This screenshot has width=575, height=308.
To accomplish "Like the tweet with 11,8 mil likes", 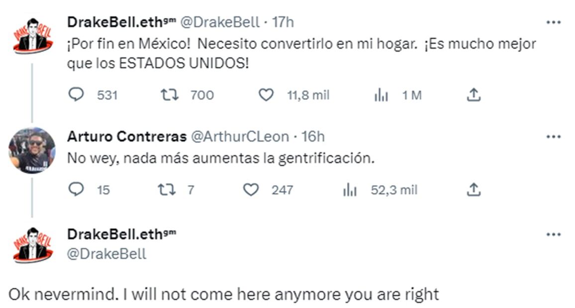I will pyautogui.click(x=266, y=94).
